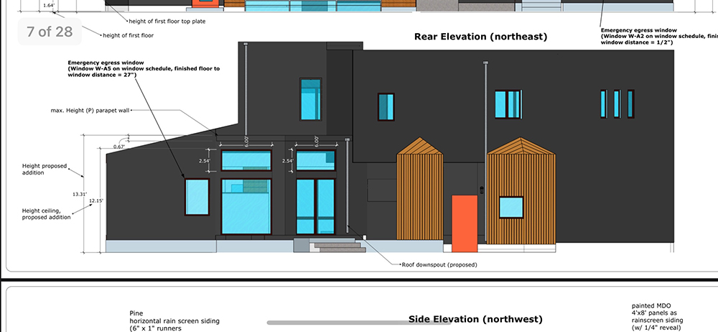Viewport: 718px width, 332px height.
Task: Click the "7 of 28" page indicator
Action: pyautogui.click(x=49, y=32)
